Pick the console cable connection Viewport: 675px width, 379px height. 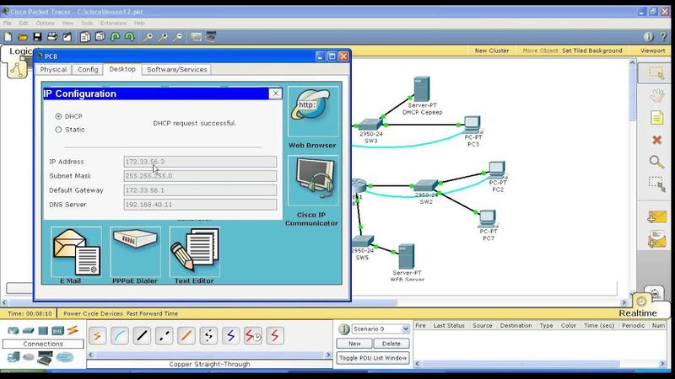120,335
